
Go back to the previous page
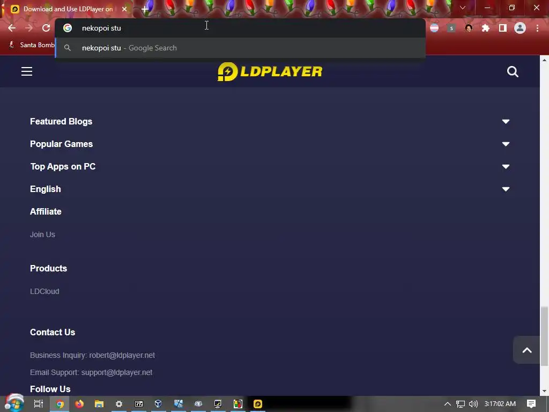pyautogui.click(x=12, y=28)
